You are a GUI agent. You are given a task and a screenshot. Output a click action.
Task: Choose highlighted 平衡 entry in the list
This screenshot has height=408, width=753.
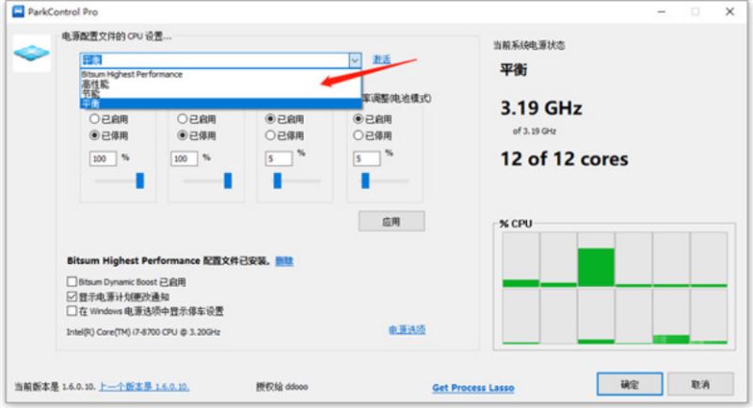tap(220, 103)
